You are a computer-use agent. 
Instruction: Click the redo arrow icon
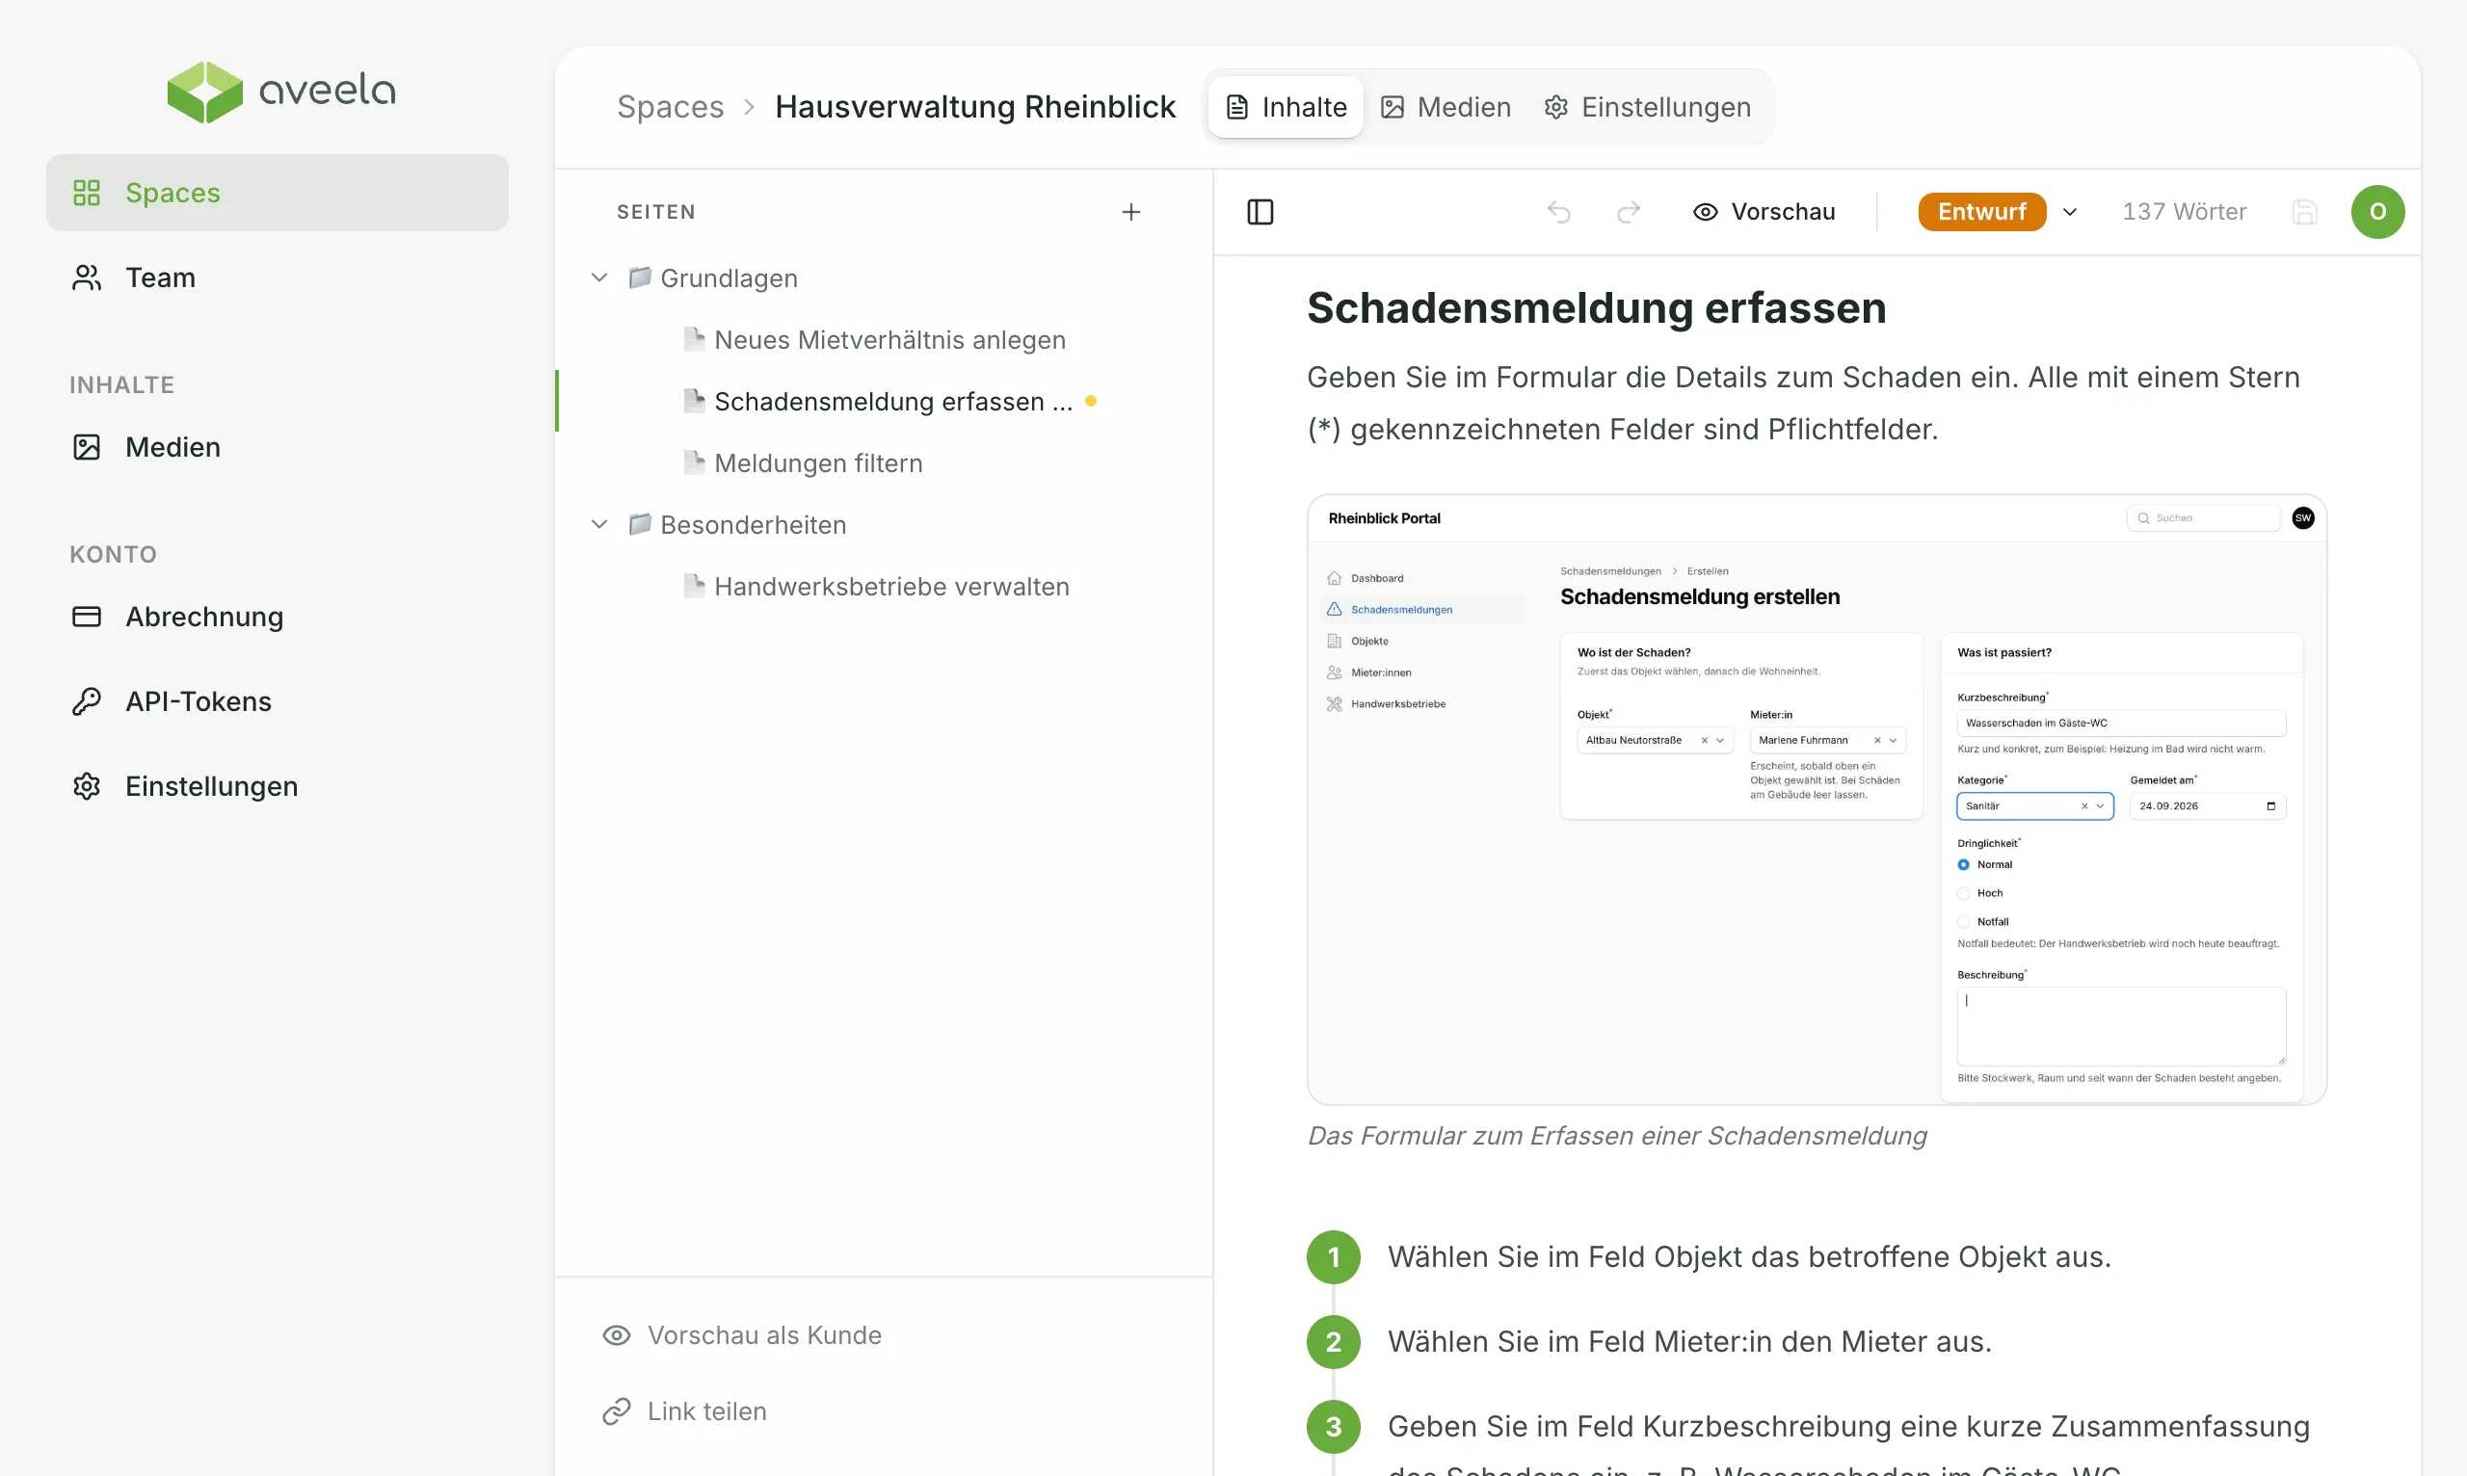coord(1629,212)
